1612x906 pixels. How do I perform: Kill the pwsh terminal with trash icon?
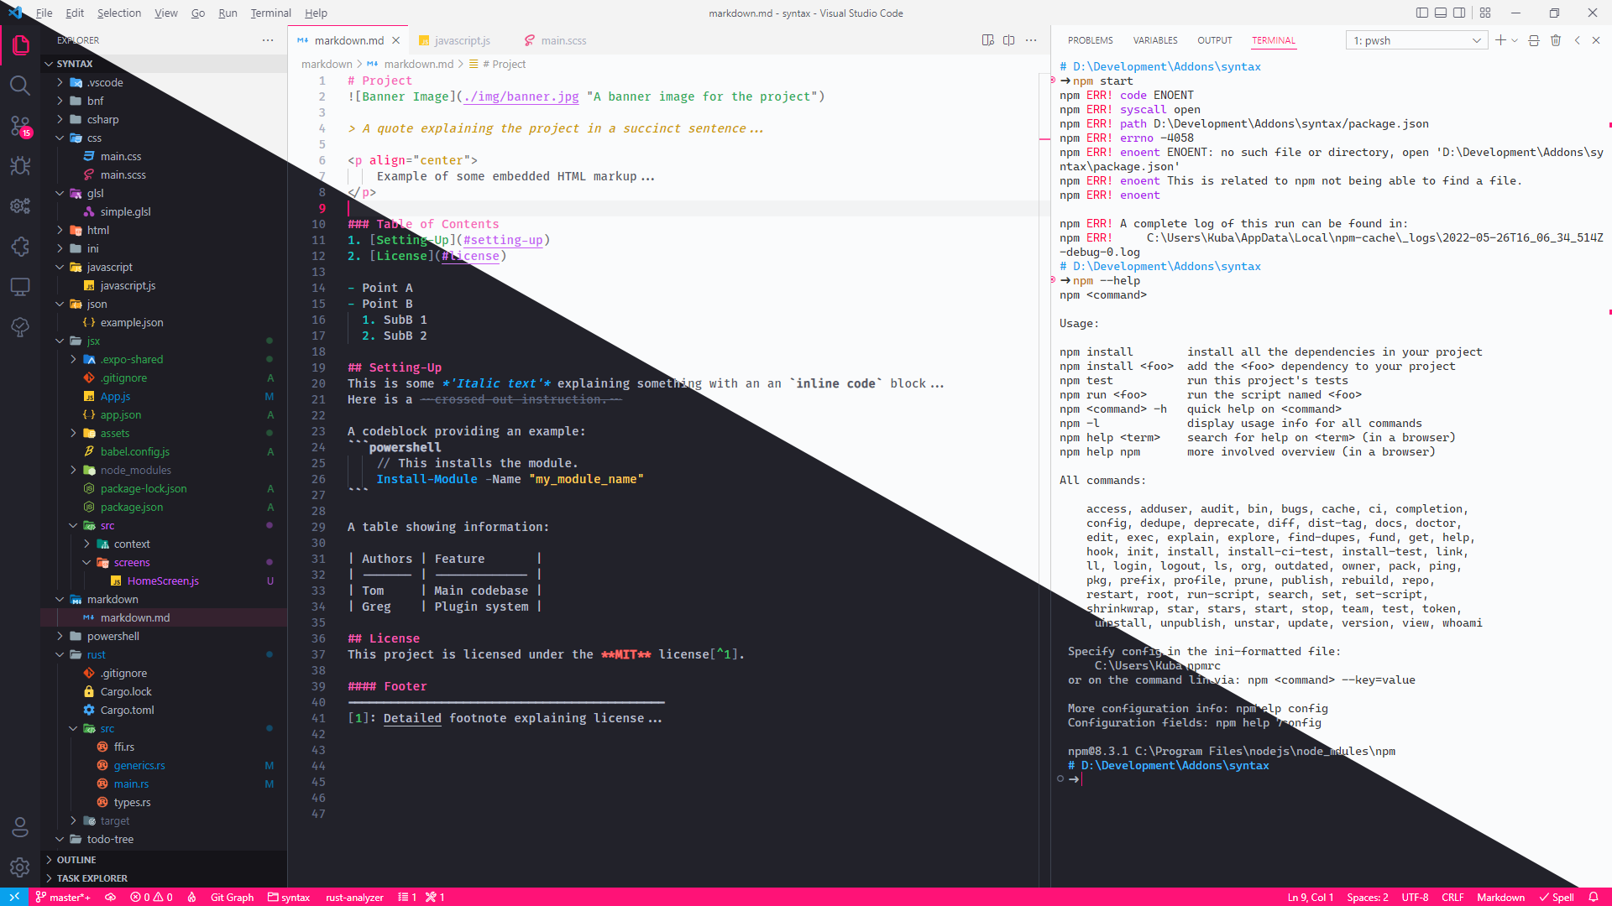[x=1557, y=39]
